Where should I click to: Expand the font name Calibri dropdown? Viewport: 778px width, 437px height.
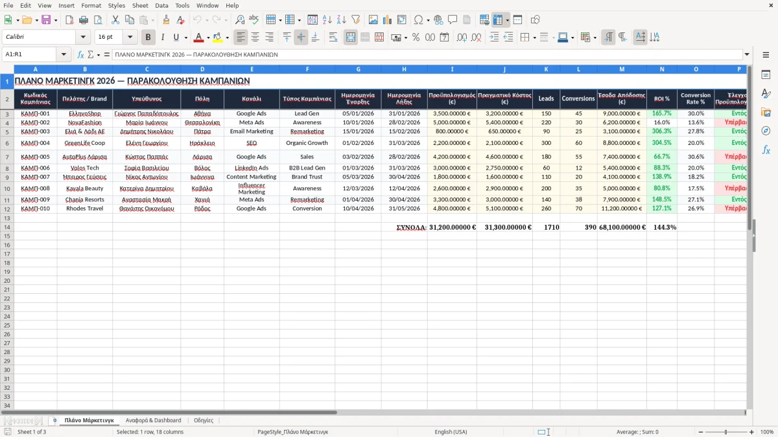pos(82,38)
